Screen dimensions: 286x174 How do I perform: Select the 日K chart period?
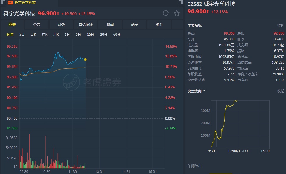pyautogui.click(x=33, y=35)
